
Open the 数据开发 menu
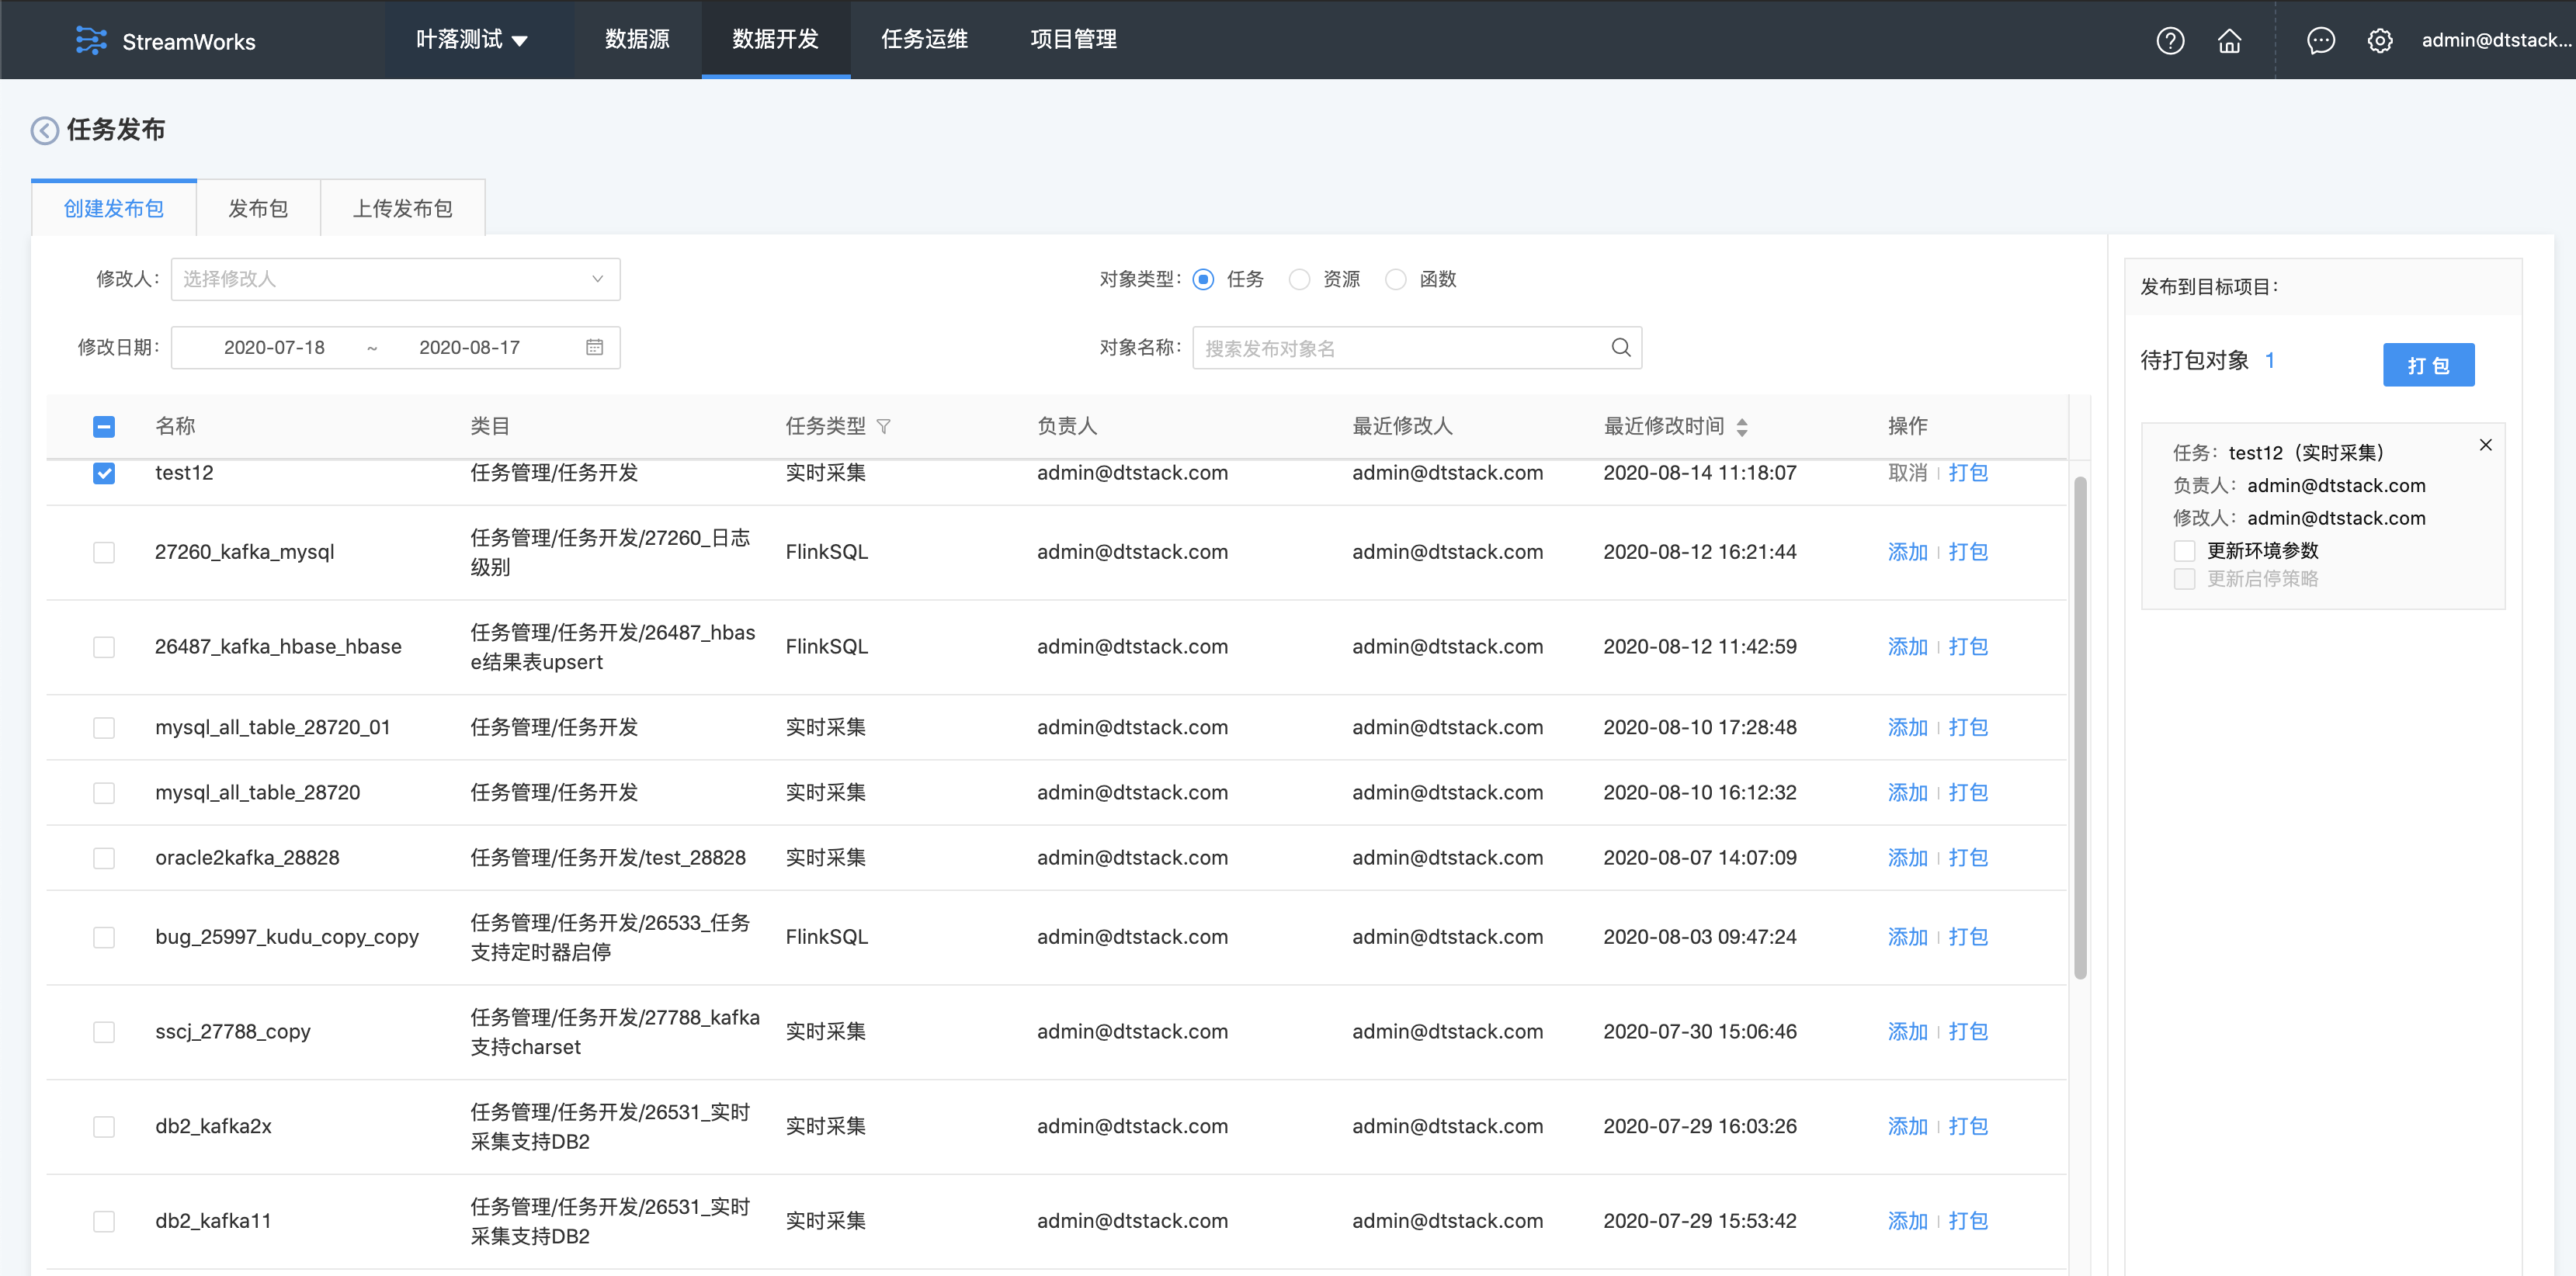(x=775, y=40)
